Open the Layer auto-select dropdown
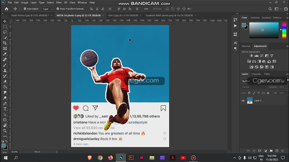 [x=47, y=9]
